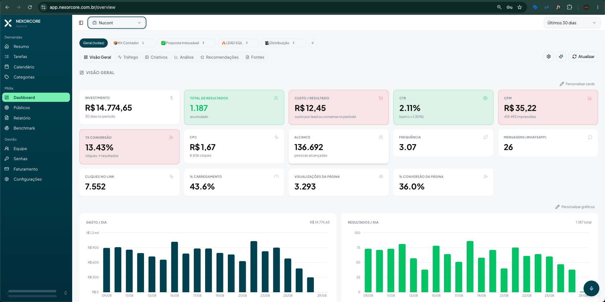Open Dashboard in the sidebar
This screenshot has width=605, height=302.
coord(36,97)
